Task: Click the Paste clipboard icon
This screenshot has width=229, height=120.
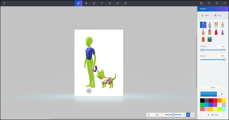Action: click(201, 3)
